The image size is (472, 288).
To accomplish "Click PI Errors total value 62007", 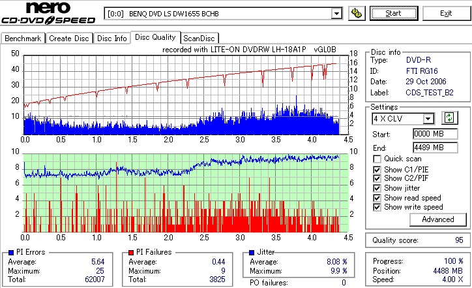I will click(x=95, y=280).
